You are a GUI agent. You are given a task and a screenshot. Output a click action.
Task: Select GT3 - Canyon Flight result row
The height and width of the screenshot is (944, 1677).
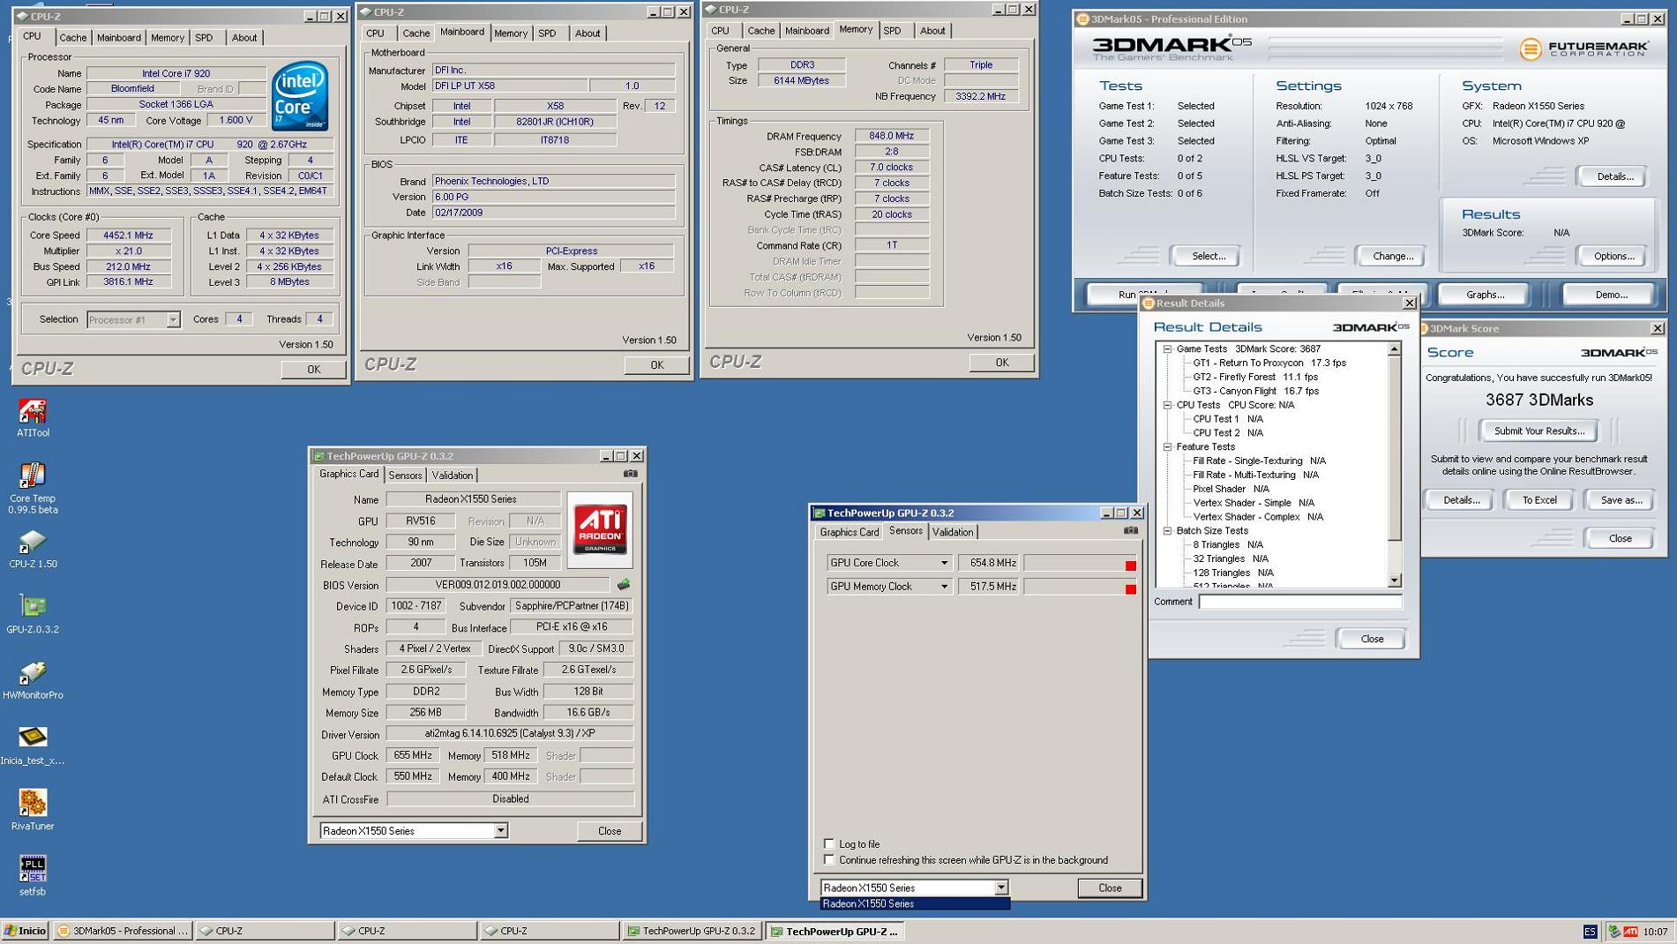tap(1255, 391)
